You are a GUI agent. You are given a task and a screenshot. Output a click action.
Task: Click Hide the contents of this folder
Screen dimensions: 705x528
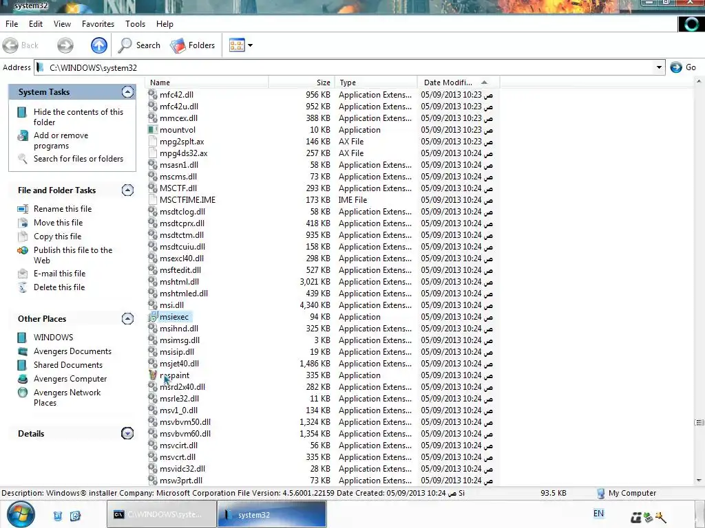[78, 117]
